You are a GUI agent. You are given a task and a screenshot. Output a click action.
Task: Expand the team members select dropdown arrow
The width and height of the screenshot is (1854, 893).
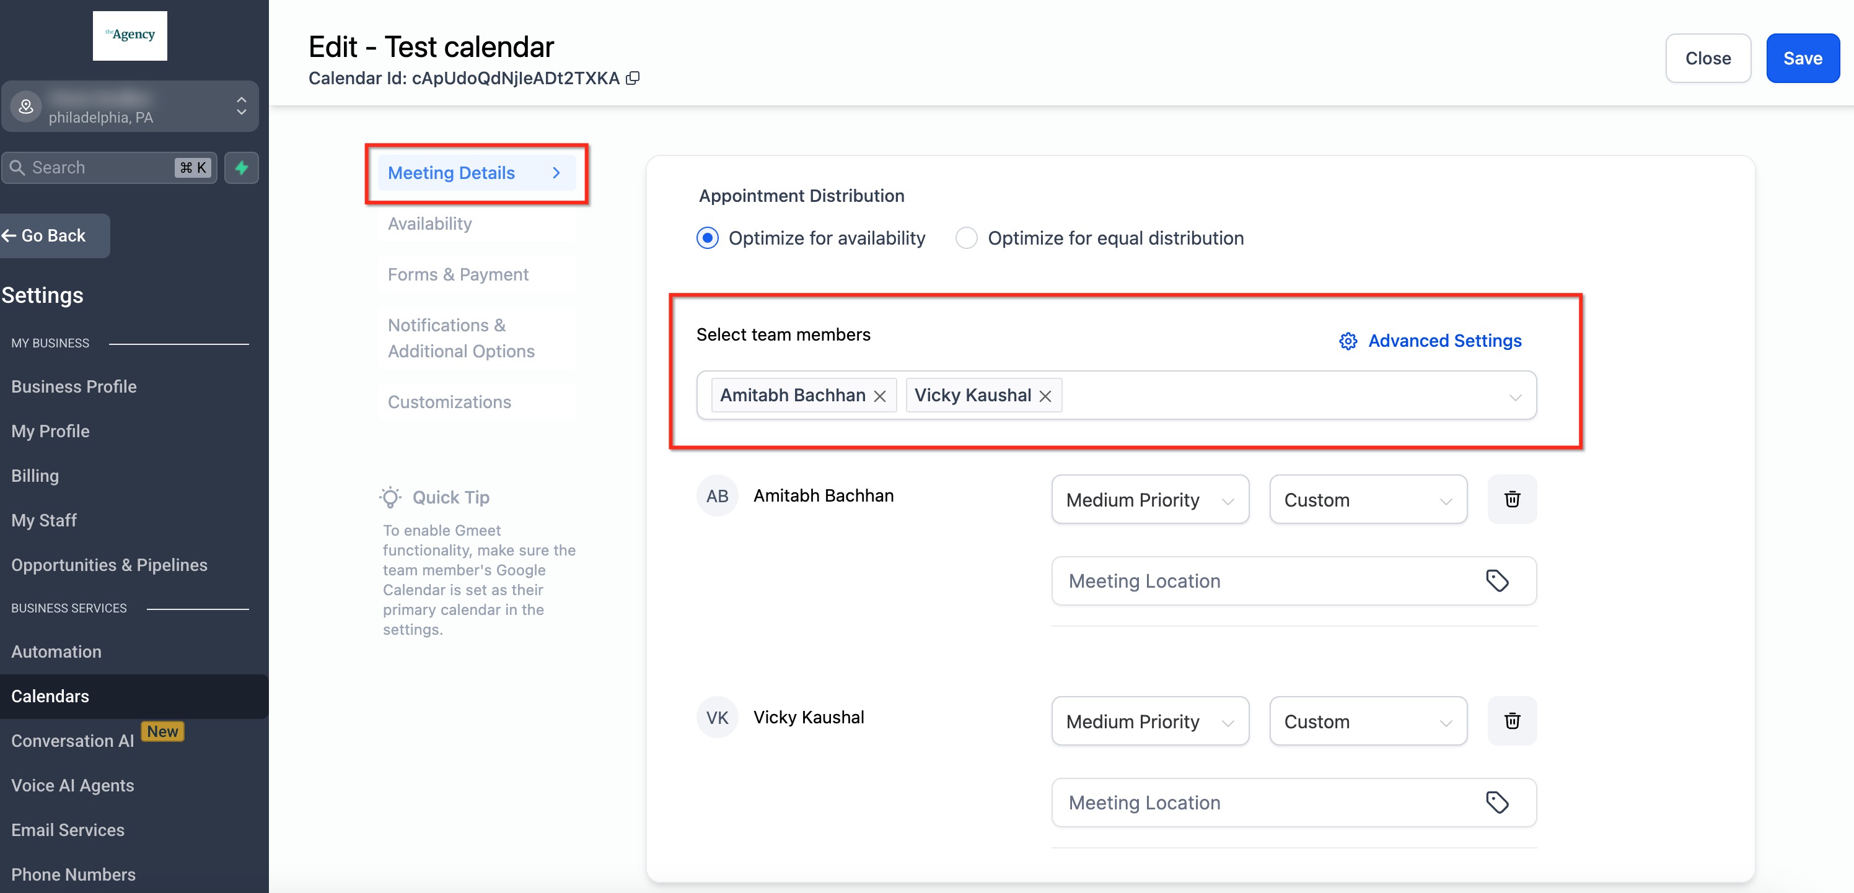(1515, 397)
